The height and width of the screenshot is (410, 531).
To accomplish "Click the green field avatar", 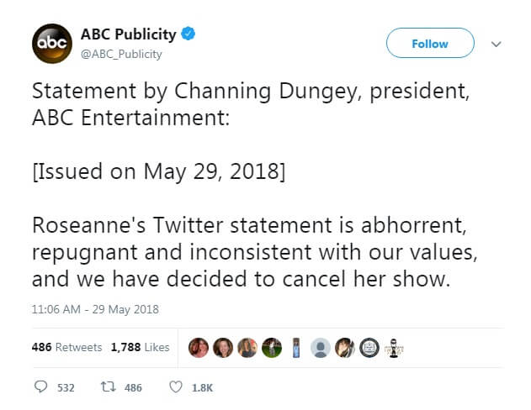I will click(271, 347).
